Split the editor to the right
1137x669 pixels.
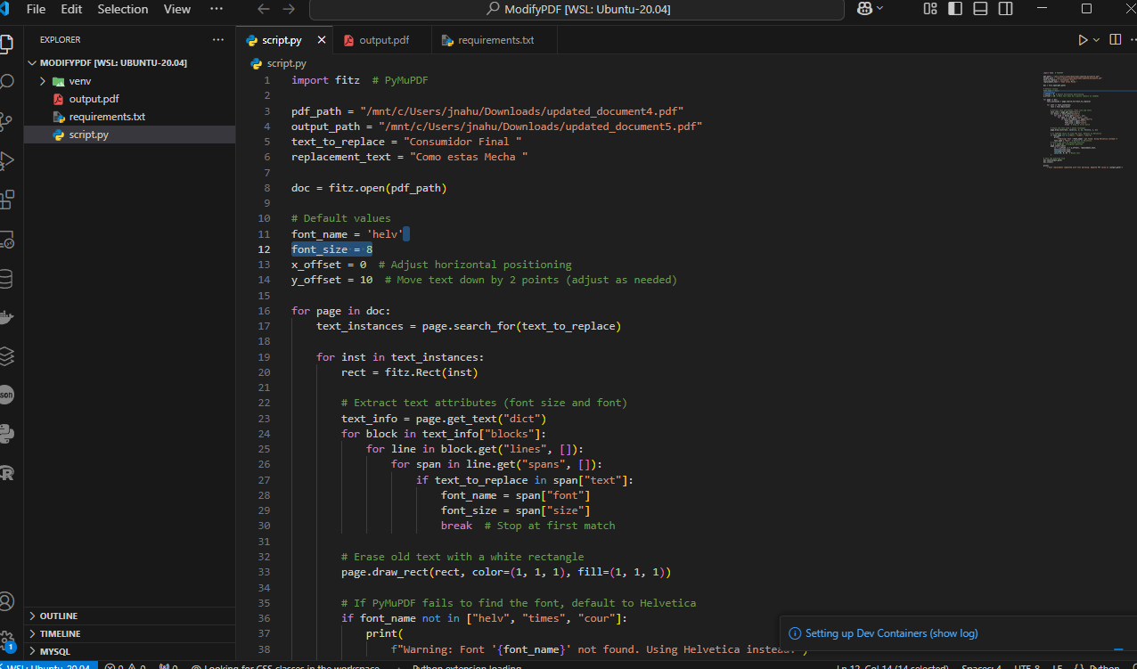pos(1115,40)
